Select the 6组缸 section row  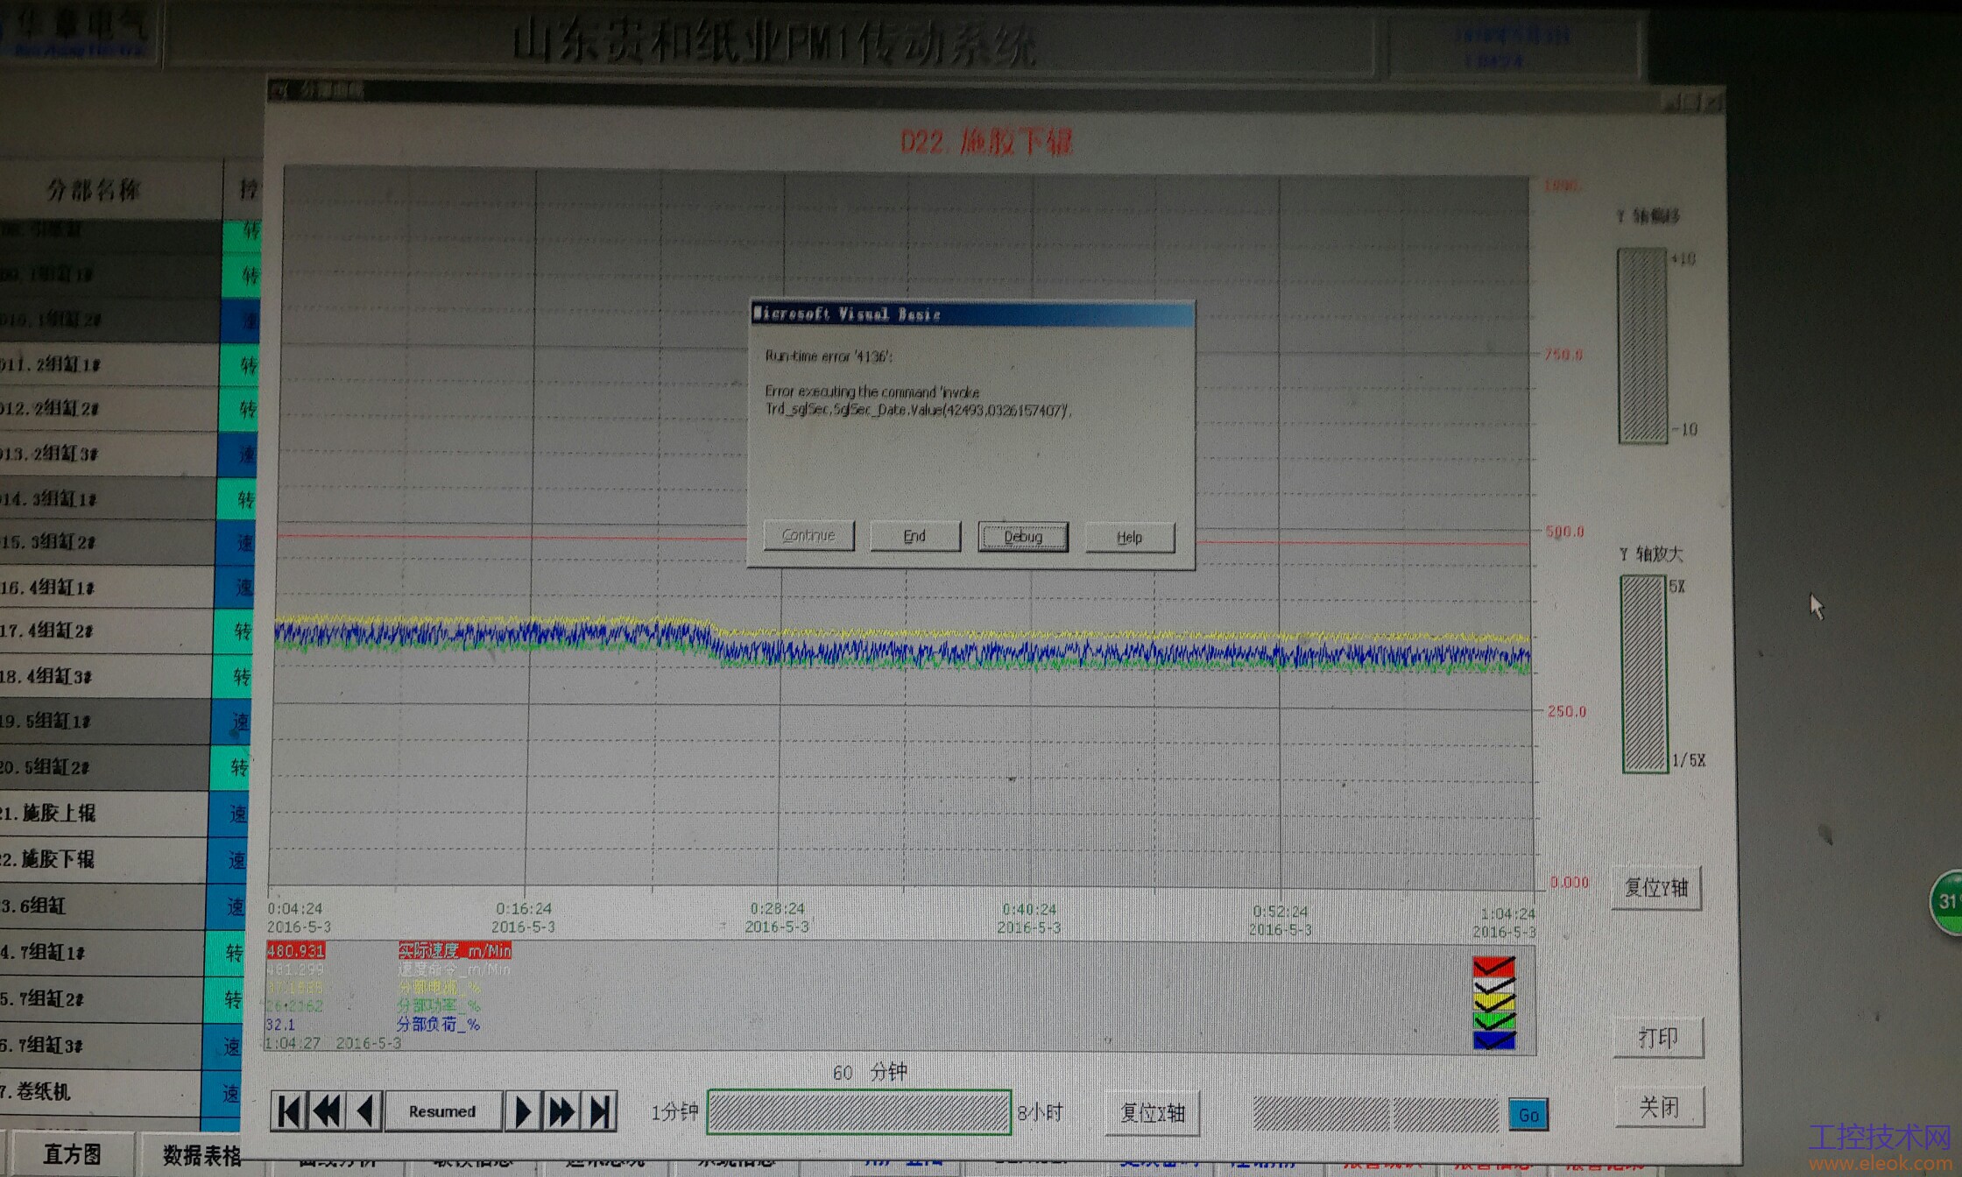click(102, 906)
